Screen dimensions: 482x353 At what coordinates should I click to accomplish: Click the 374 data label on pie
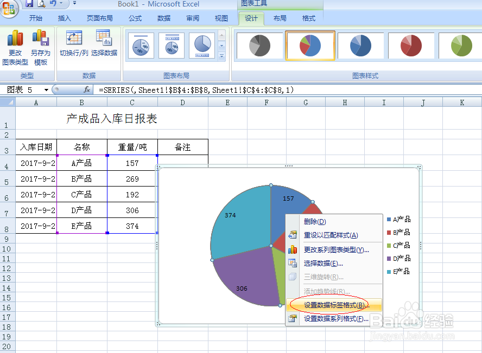[230, 215]
